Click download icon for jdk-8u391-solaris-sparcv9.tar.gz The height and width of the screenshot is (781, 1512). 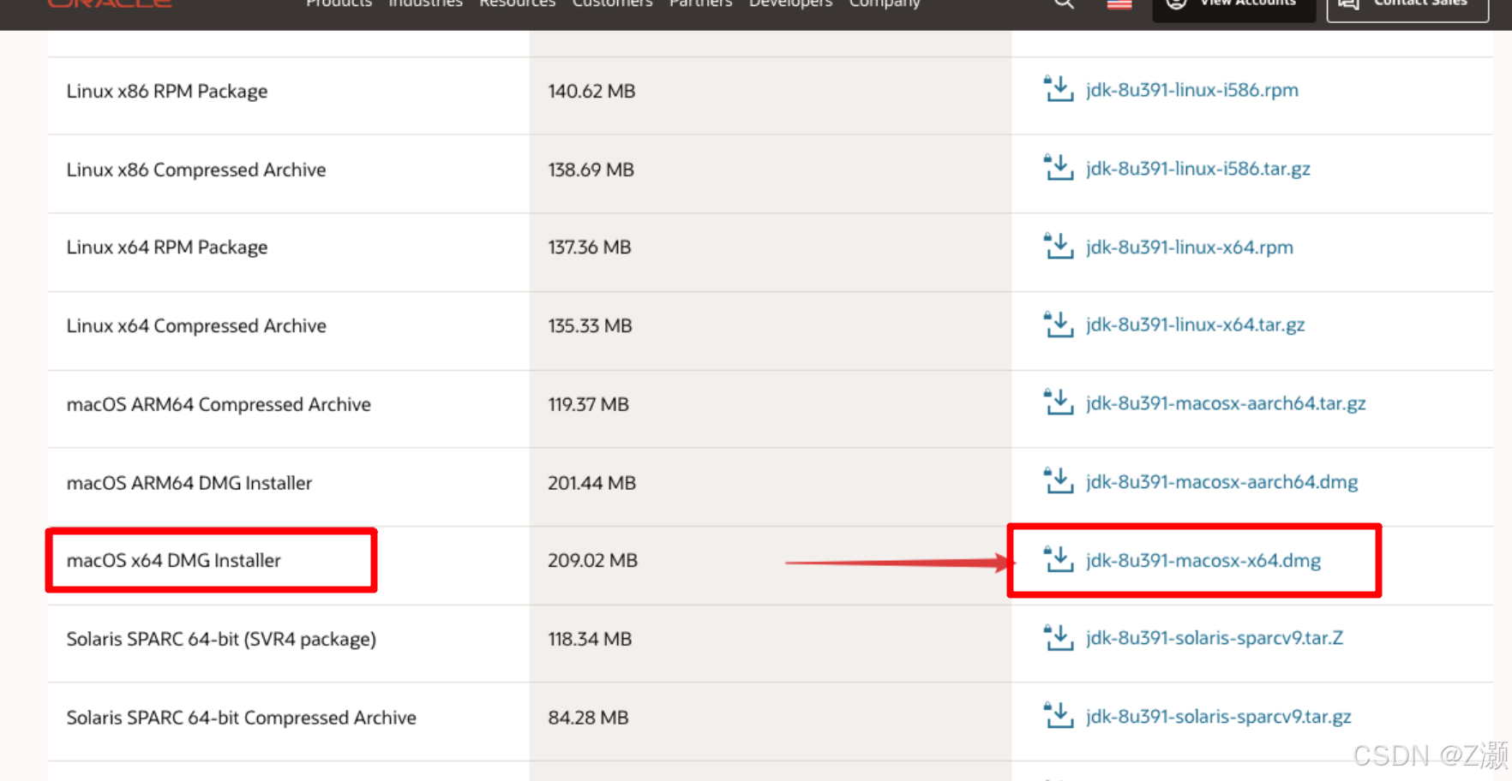[x=1059, y=715]
